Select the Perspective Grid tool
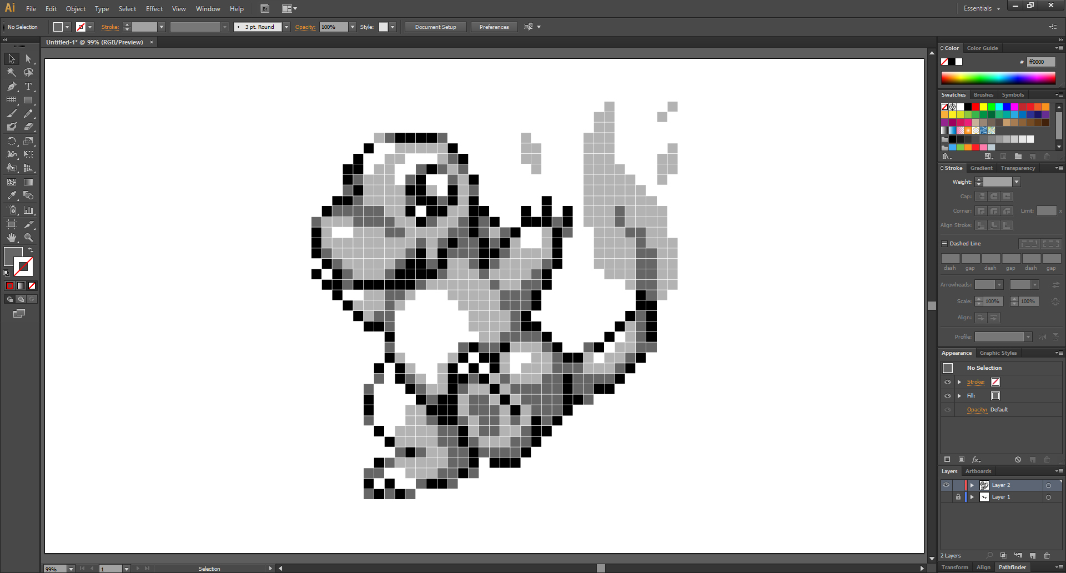 pos(28,168)
